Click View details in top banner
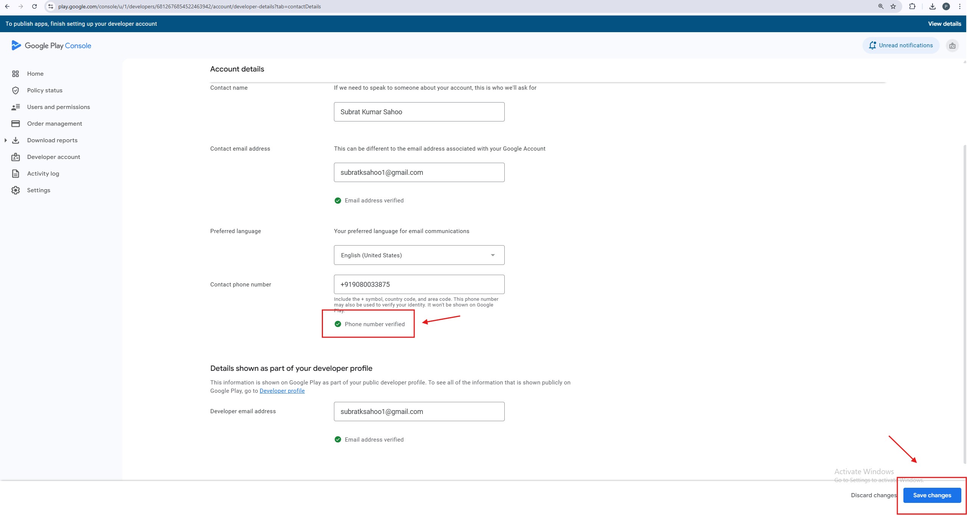 [944, 24]
